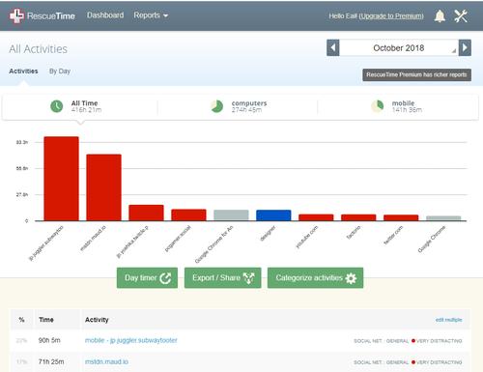
Task: Click the last gray Google Chrome bar
Action: [443, 218]
